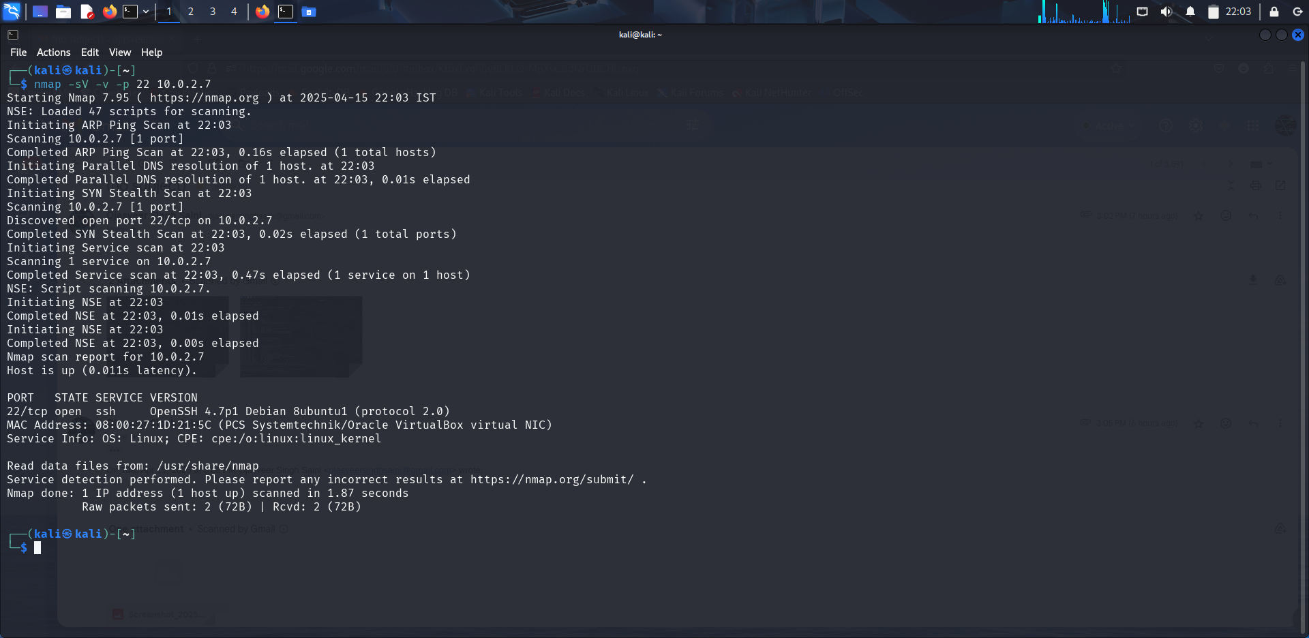
Task: Launch Firefox from the panel launcher
Action: point(110,12)
